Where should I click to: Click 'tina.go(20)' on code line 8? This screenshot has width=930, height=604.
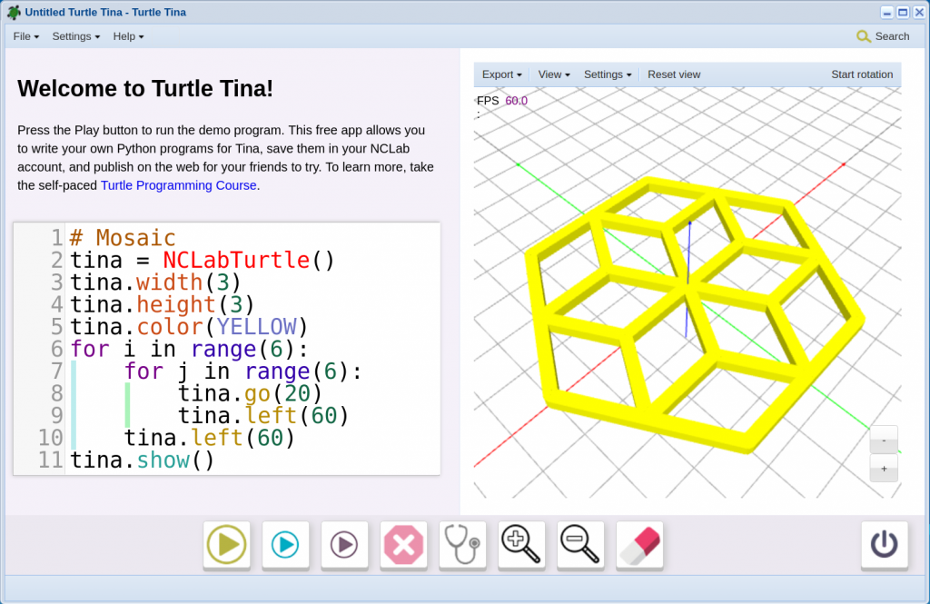250,393
